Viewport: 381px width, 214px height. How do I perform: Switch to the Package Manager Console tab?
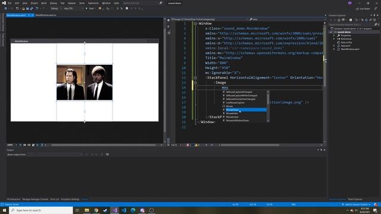35,199
